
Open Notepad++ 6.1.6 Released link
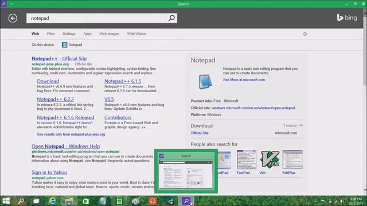tap(65, 117)
